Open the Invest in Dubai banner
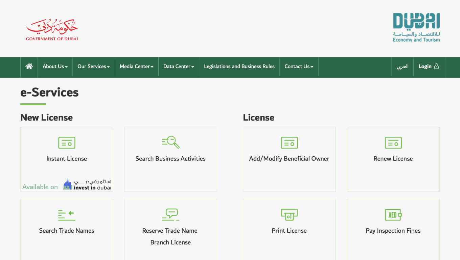Viewport: 460px width, 260px height. (x=87, y=185)
